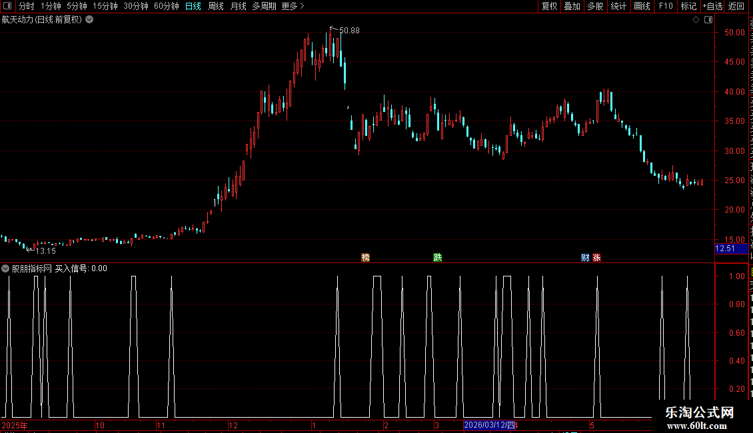Screen dimensions: 753x433
Task: Click the diamond icon in chart corner
Action: point(696,20)
